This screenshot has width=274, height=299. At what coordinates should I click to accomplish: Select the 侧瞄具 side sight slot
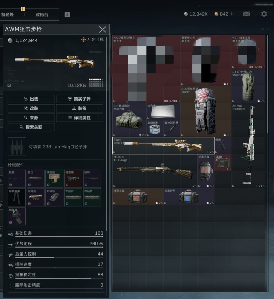click(17, 216)
